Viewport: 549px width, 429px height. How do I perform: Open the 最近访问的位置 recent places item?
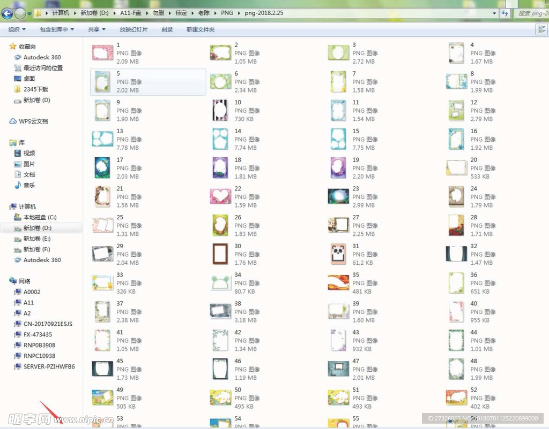click(x=43, y=68)
